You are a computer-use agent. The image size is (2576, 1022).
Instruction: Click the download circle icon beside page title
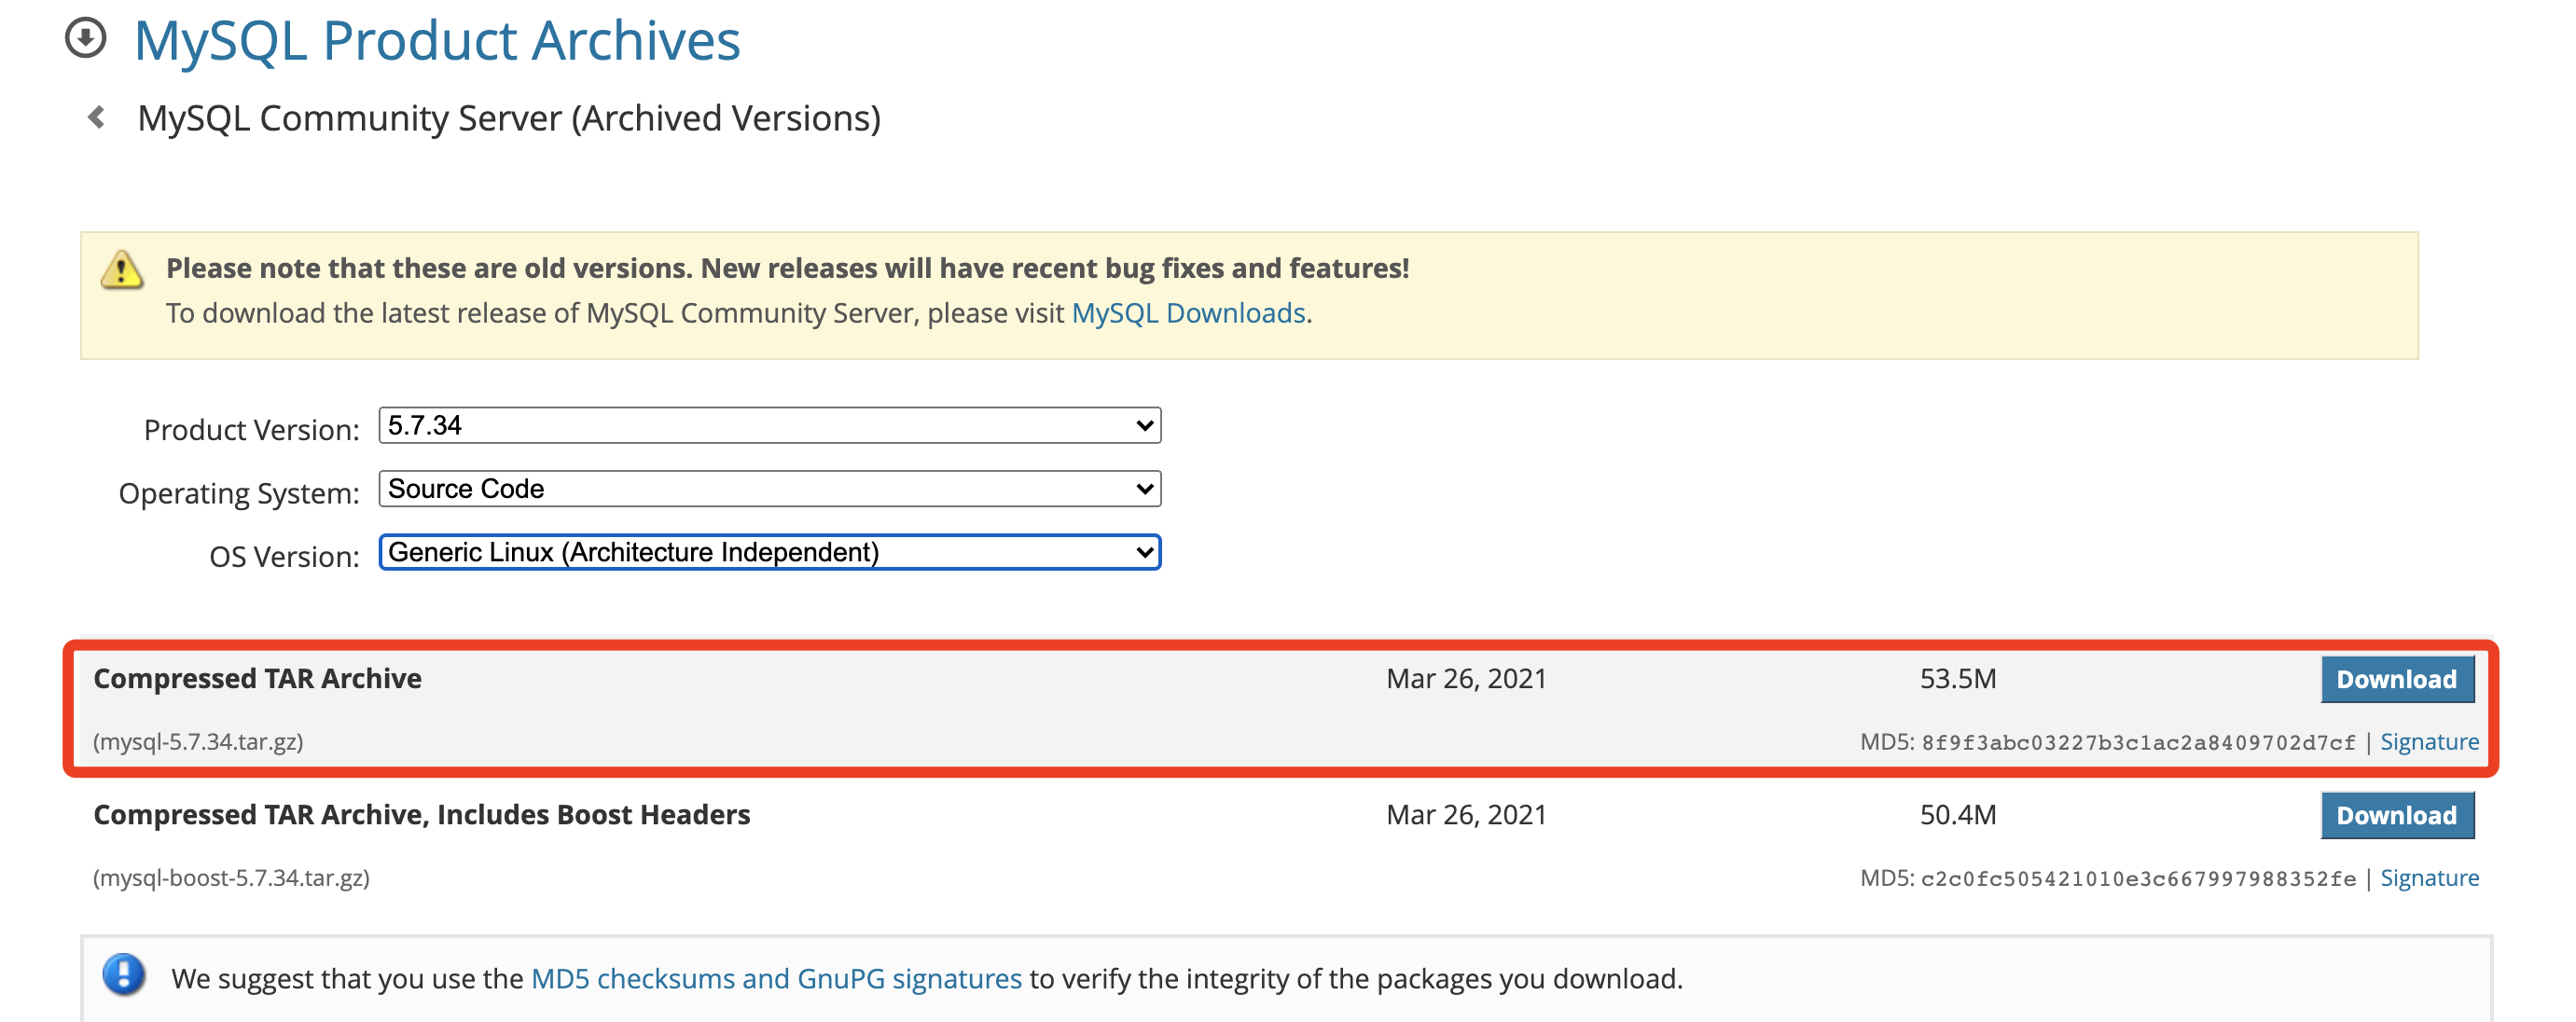[86, 39]
